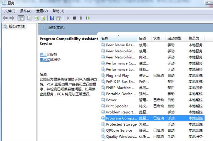Select the Power service
The image size is (213, 141).
click(152, 100)
